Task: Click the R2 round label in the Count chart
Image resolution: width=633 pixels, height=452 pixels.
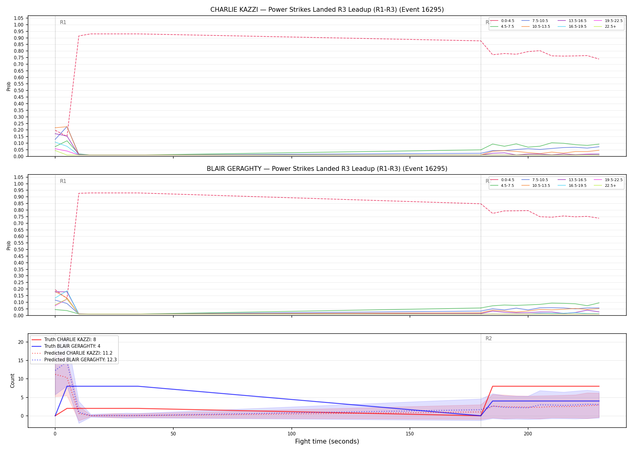Action: [489, 338]
